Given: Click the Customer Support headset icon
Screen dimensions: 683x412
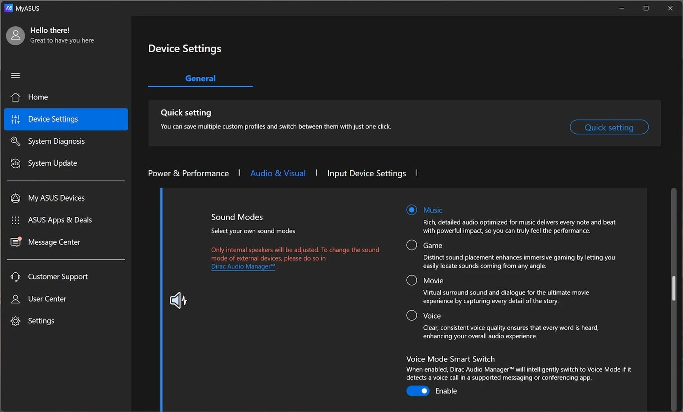Looking at the screenshot, I should tap(15, 277).
